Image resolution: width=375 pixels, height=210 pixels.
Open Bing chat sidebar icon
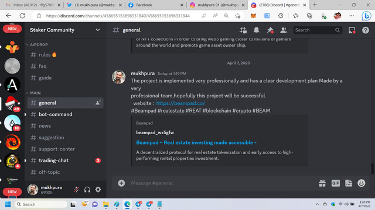pos(366,16)
